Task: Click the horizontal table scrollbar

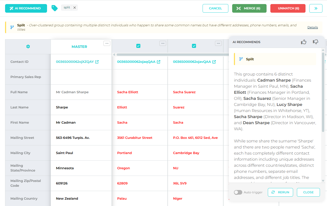Action: click(x=172, y=54)
